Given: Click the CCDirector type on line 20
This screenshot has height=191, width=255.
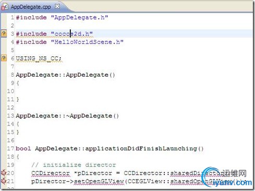Looking at the screenshot, I should click(x=51, y=173).
